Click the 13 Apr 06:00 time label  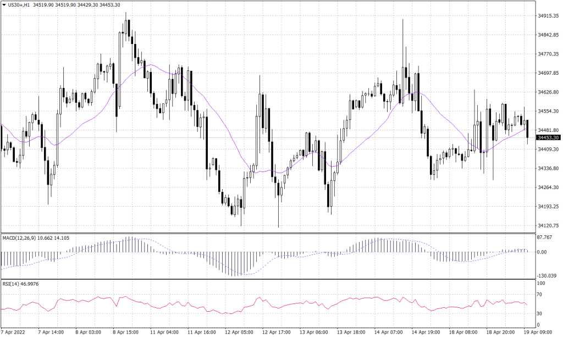[x=313, y=333]
